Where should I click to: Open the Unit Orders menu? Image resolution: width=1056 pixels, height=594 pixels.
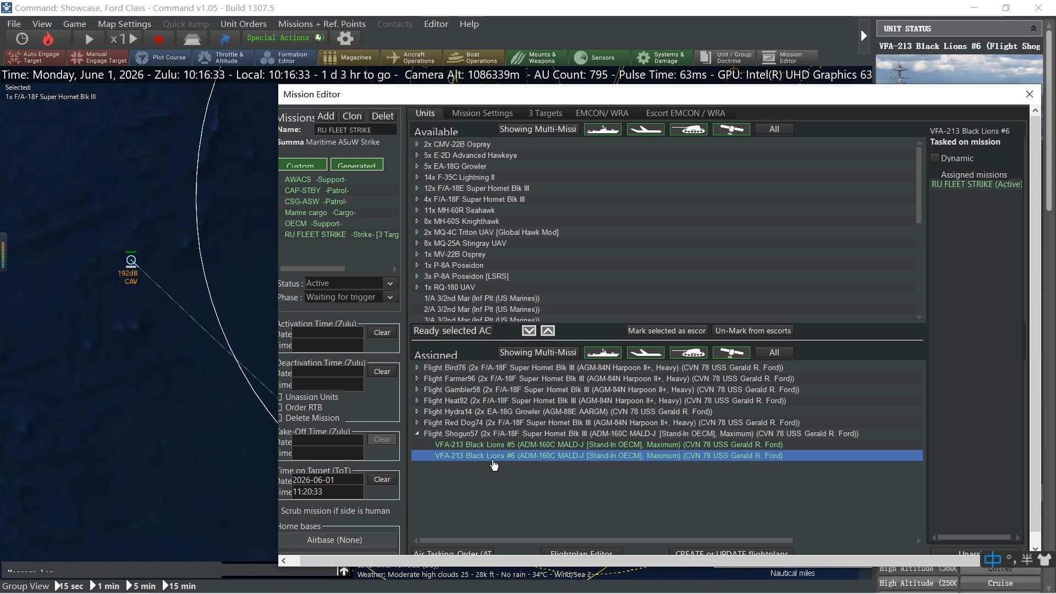(x=243, y=24)
